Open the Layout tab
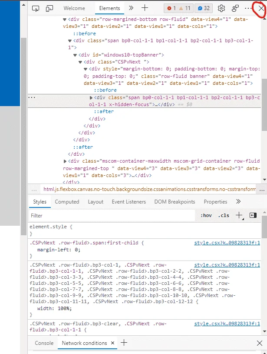Viewport: 267px width, 354px height. point(96,202)
